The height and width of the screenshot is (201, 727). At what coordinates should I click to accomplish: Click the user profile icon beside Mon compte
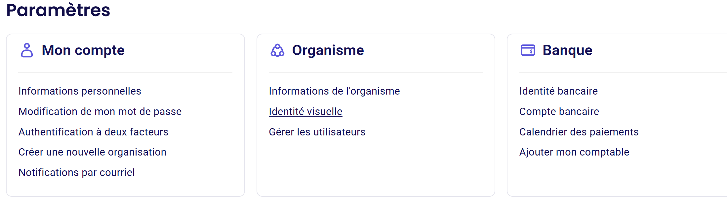(x=27, y=50)
